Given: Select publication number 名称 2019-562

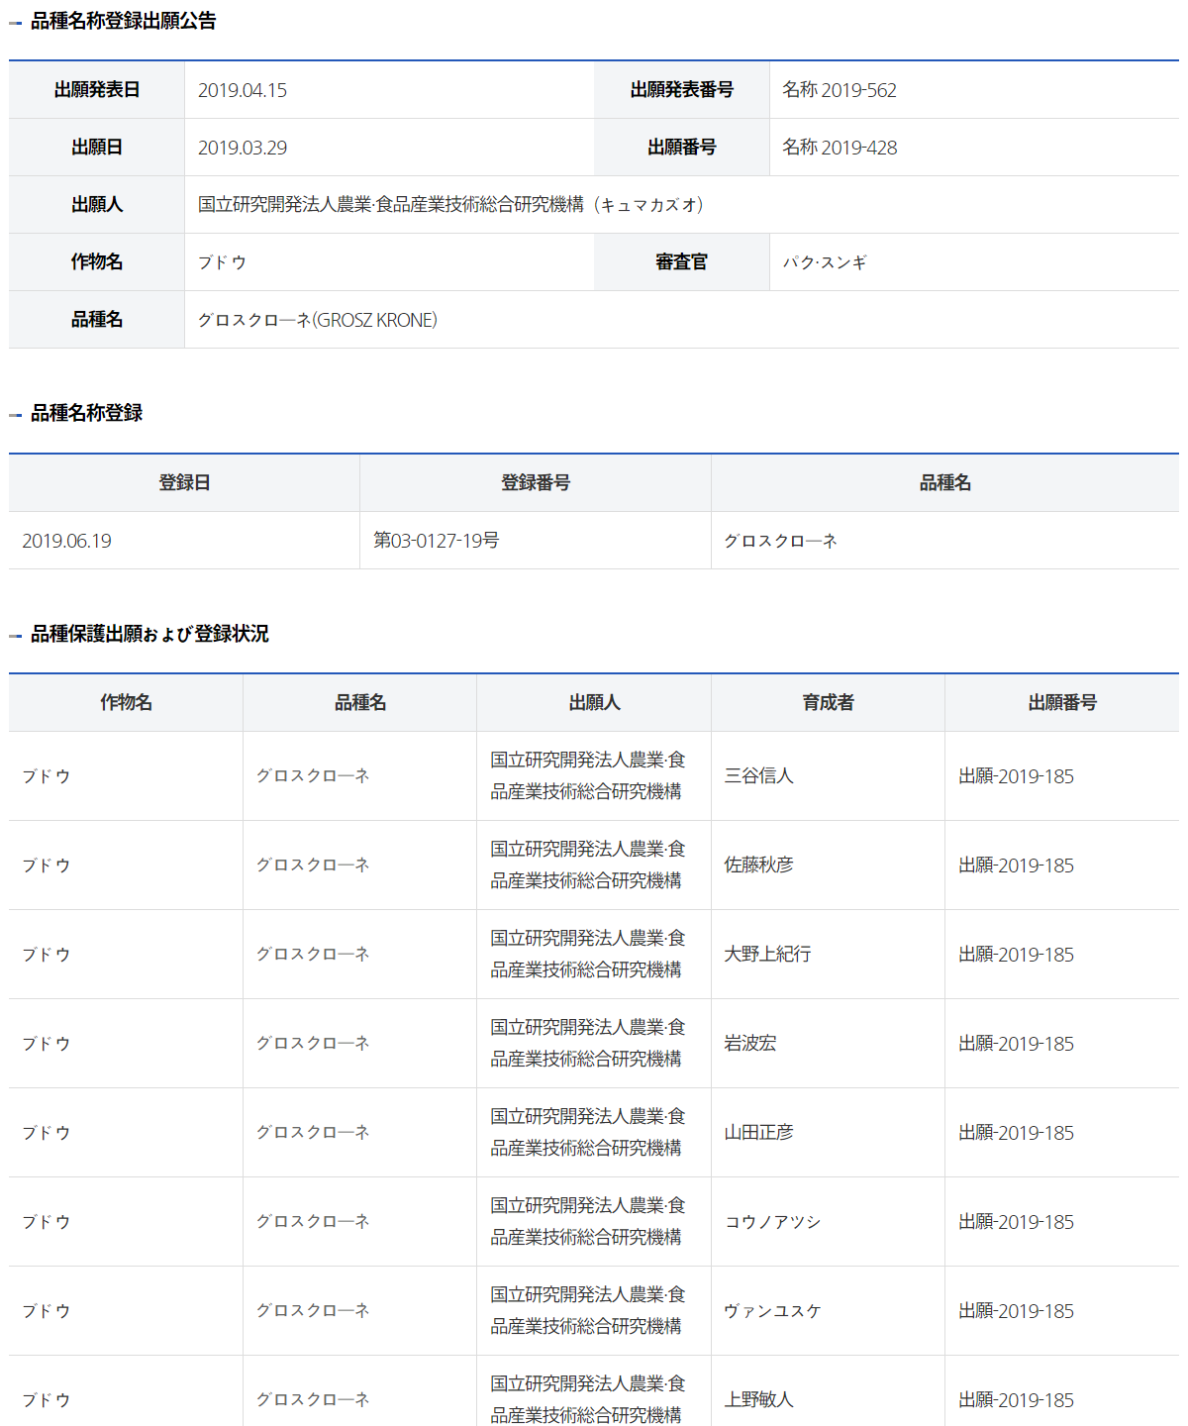Looking at the screenshot, I should [x=840, y=90].
